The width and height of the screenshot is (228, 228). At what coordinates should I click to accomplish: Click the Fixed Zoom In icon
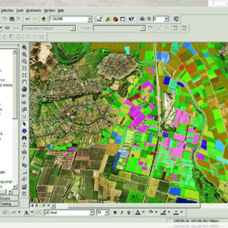click(x=24, y=68)
